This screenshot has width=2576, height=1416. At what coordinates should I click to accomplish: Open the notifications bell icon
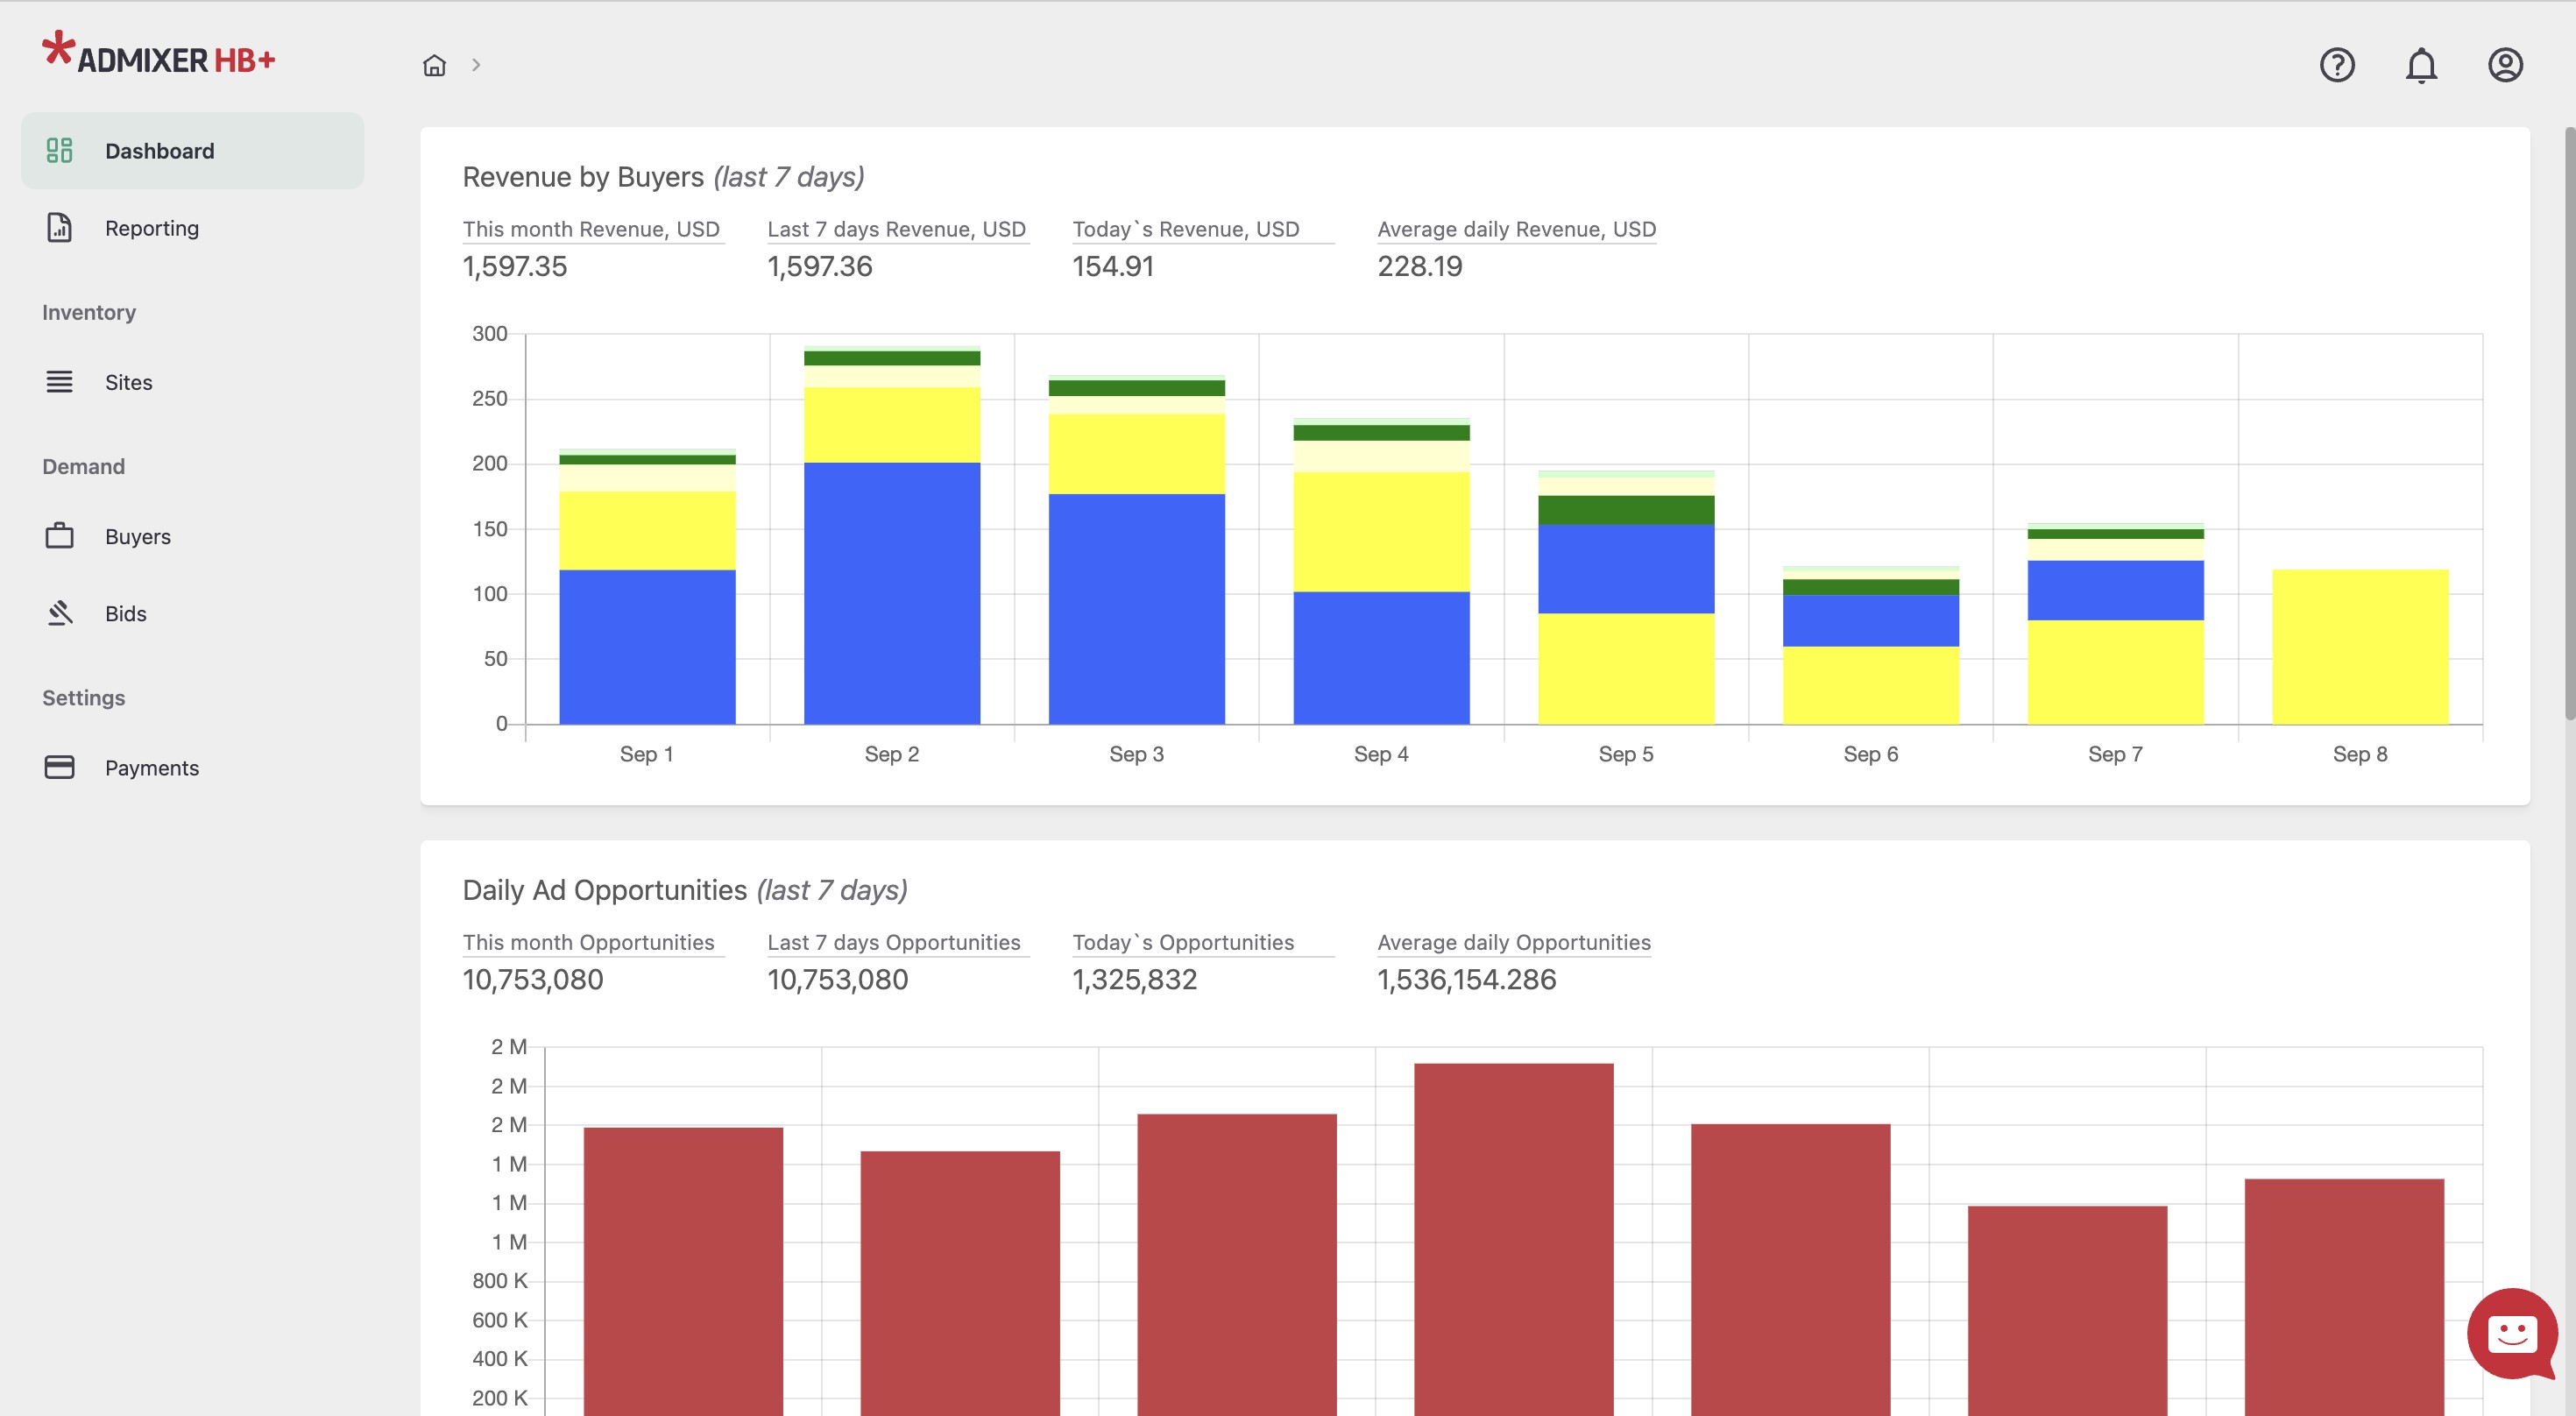(2421, 66)
